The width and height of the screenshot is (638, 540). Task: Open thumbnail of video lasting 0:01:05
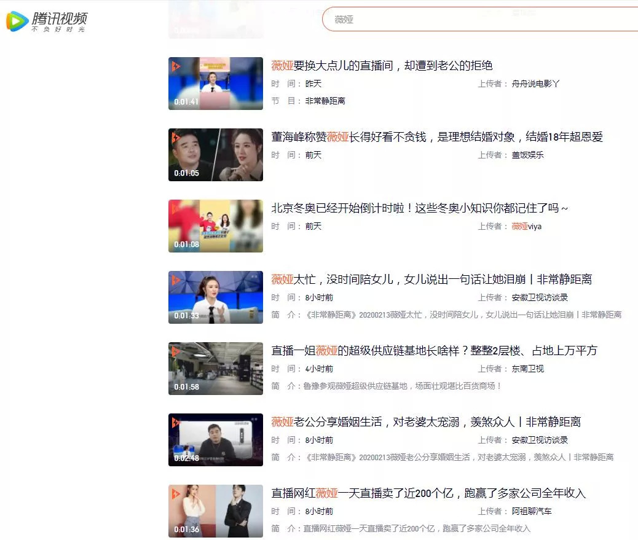click(216, 155)
